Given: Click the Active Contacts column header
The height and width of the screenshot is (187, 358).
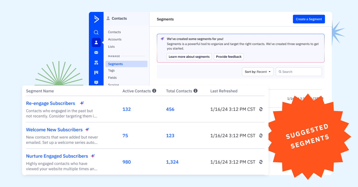Looking at the screenshot, I should pos(137,91).
